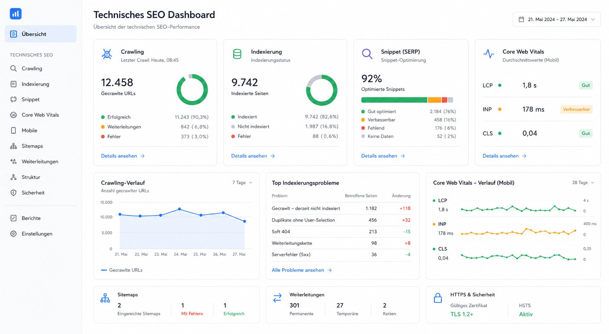Open Details ansehen on the Snippet card
Image resolution: width=609 pixels, height=334 pixels.
pyautogui.click(x=383, y=156)
